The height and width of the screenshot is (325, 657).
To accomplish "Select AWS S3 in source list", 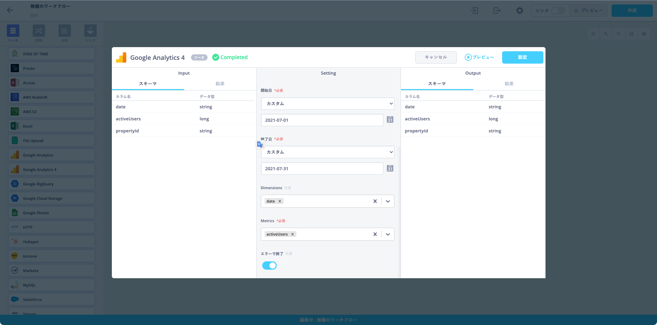I will click(52, 112).
